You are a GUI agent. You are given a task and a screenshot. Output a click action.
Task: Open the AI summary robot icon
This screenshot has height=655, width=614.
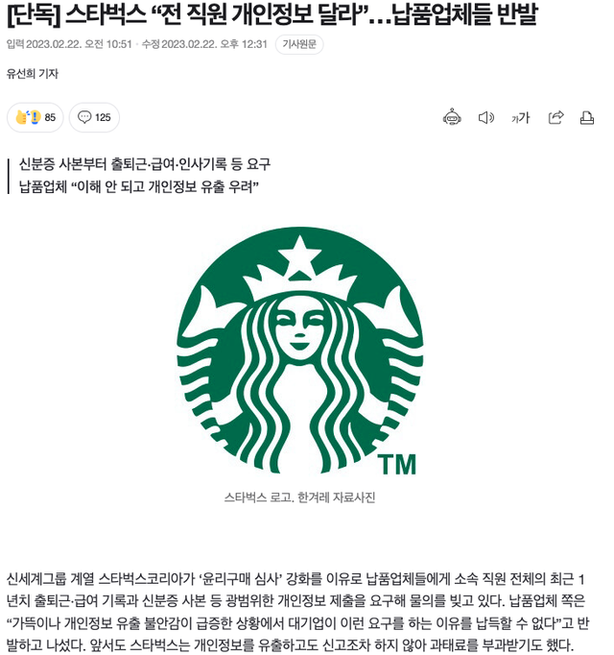coord(452,117)
